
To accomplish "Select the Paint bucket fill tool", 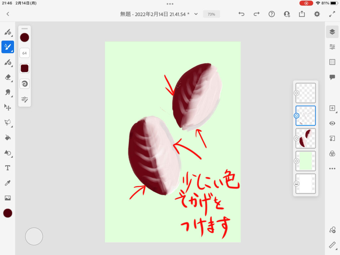I will [x=7, y=137].
